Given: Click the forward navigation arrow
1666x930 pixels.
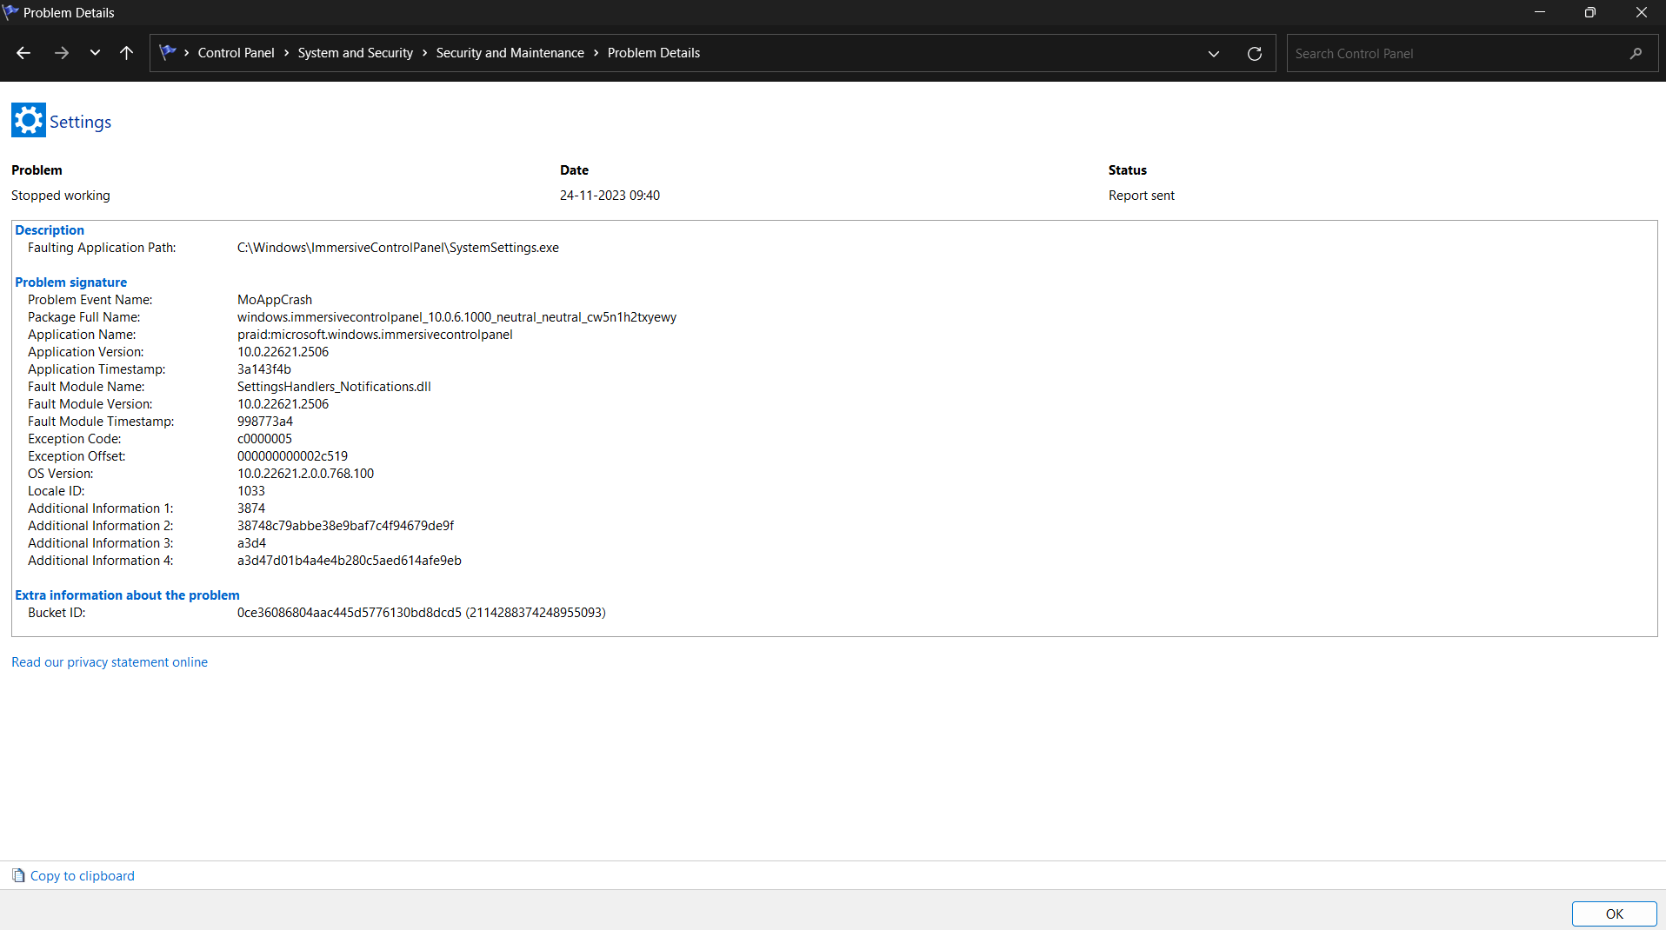Looking at the screenshot, I should pyautogui.click(x=61, y=53).
